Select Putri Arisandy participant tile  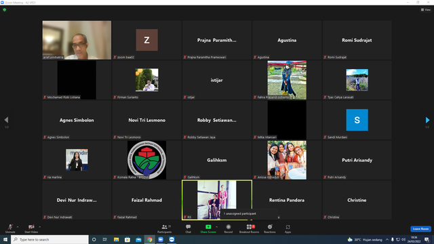357,160
